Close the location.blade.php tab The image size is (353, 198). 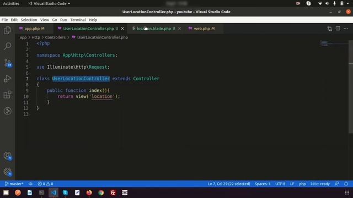(179, 29)
